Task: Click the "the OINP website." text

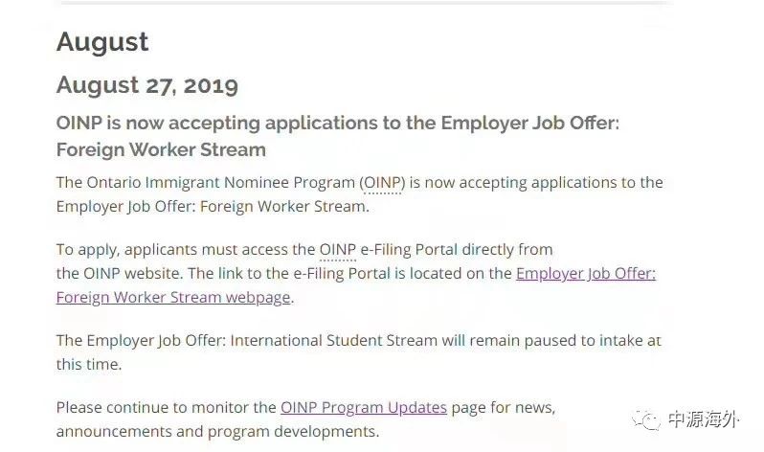Action: pos(119,273)
